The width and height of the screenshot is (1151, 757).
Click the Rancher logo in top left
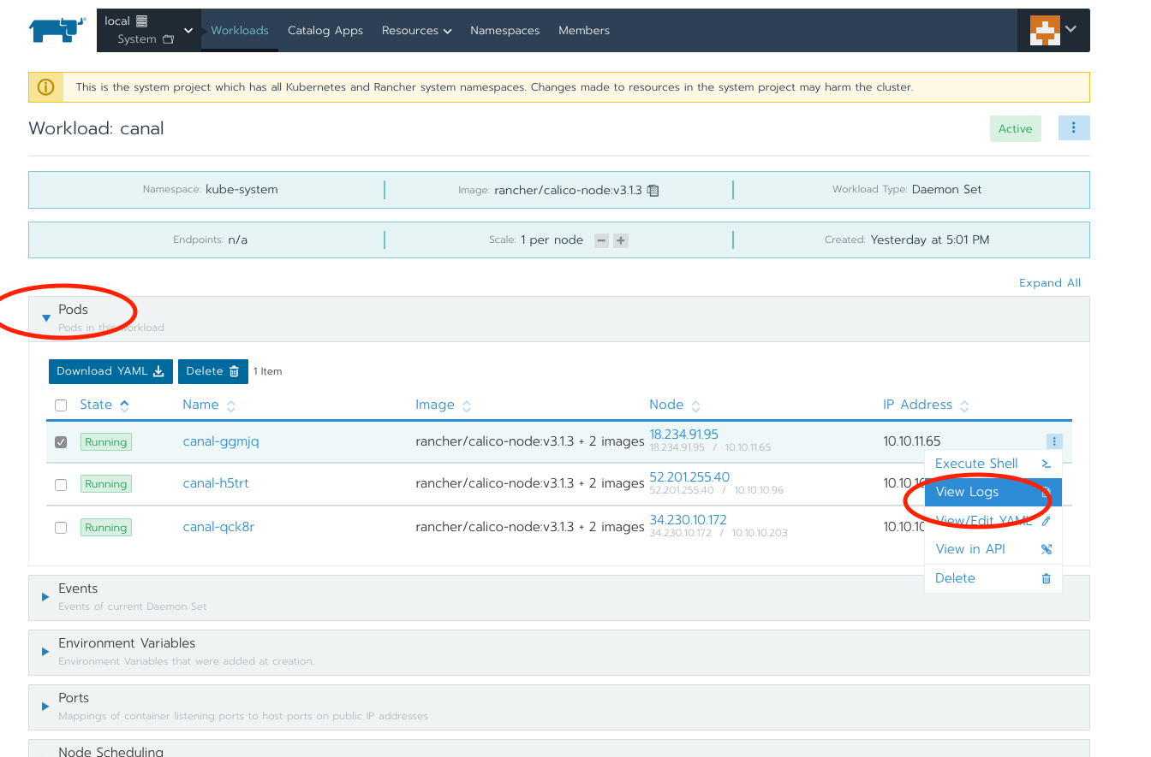pos(55,29)
